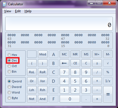This screenshot has width=118, height=108.
Task: Click the hex digit D key
Action: (x=54, y=81)
